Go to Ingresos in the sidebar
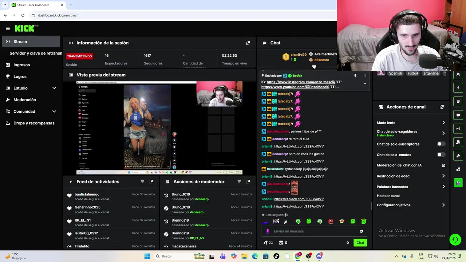466x262 pixels. point(31,65)
